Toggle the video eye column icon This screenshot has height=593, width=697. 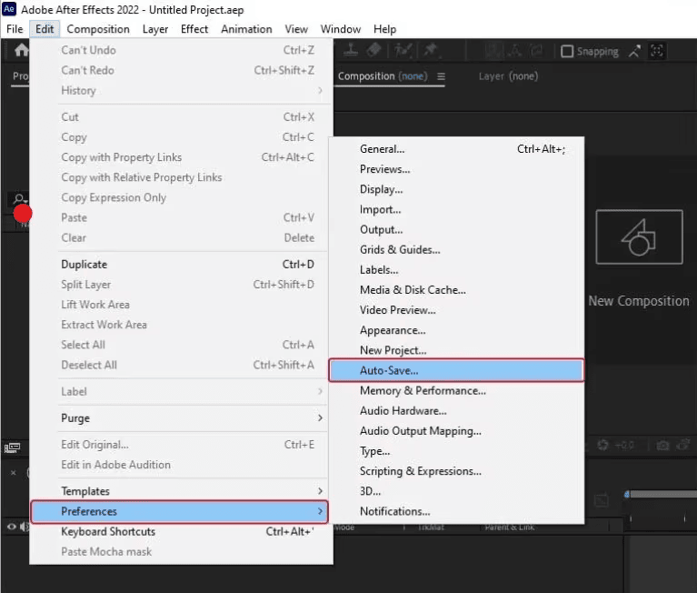point(12,527)
